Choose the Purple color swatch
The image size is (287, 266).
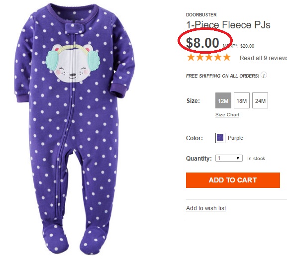tap(220, 138)
